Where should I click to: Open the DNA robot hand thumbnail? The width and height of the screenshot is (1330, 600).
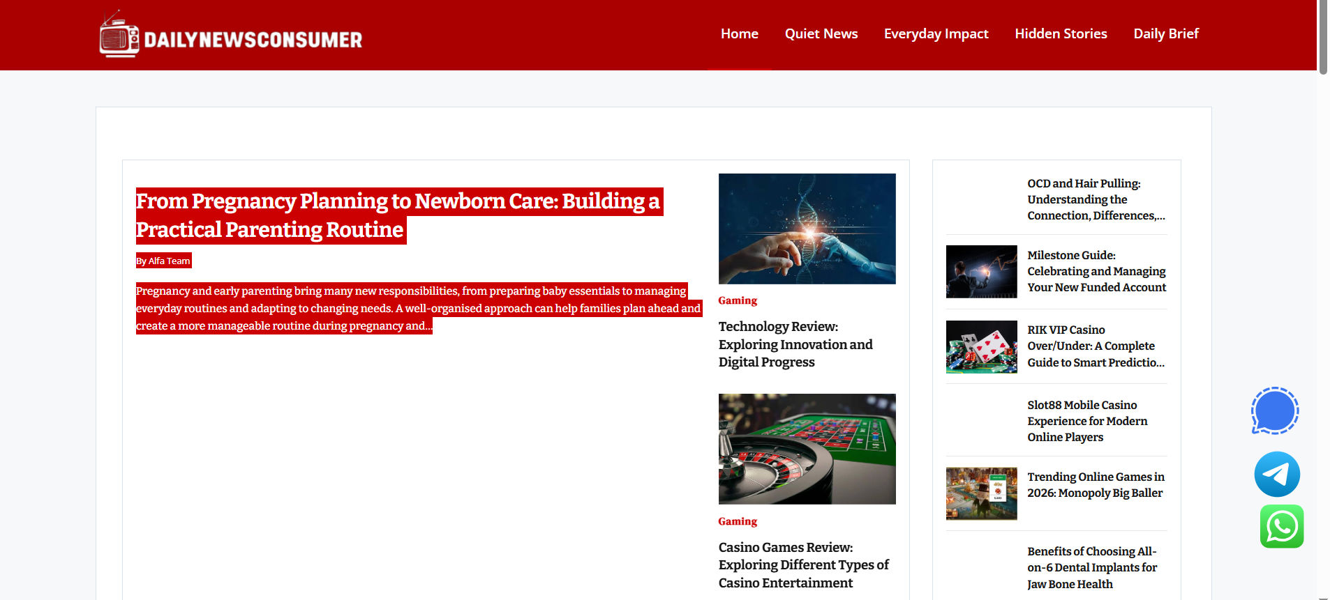(x=807, y=229)
